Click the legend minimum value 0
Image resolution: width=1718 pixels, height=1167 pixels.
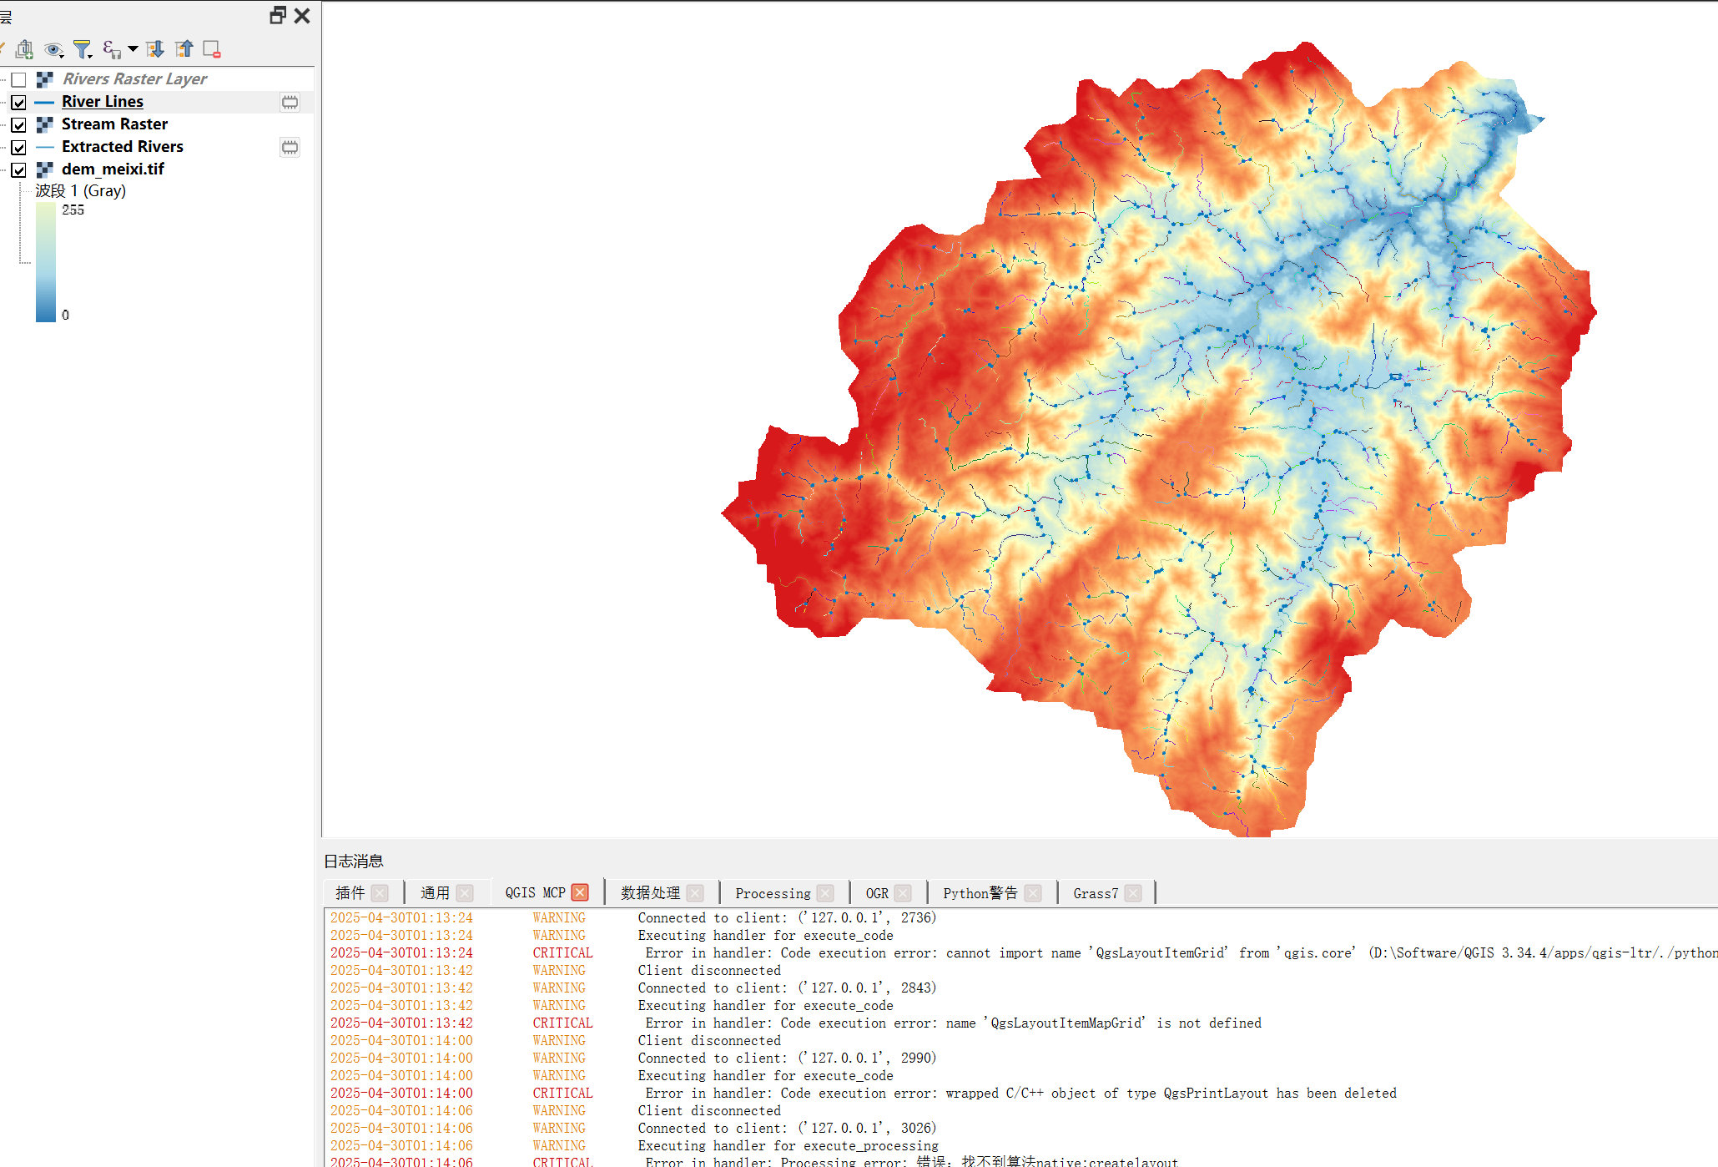65,316
